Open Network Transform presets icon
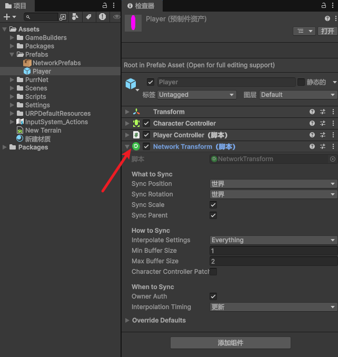The image size is (338, 357). click(x=323, y=146)
